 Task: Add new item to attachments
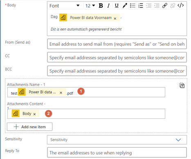coord(29,127)
